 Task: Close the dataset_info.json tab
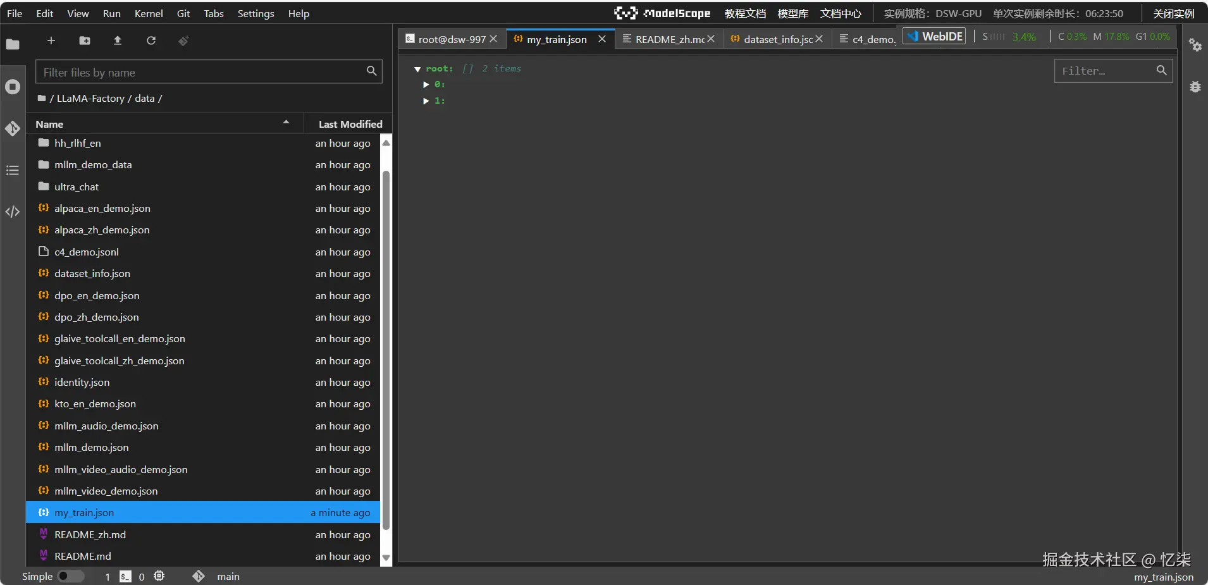pos(819,39)
